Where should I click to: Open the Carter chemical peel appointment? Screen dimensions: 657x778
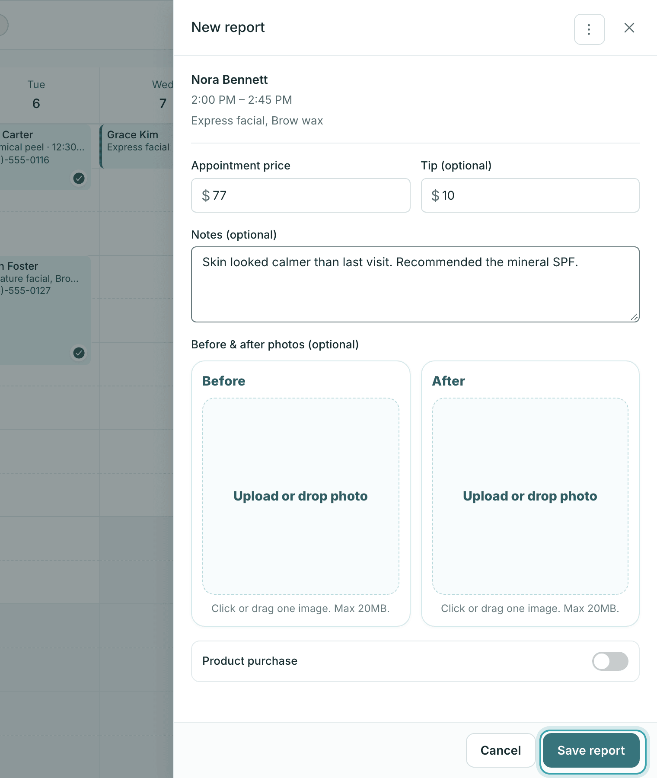45,157
